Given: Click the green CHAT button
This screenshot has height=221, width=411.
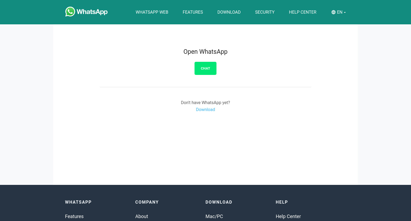Looking at the screenshot, I should point(205,68).
